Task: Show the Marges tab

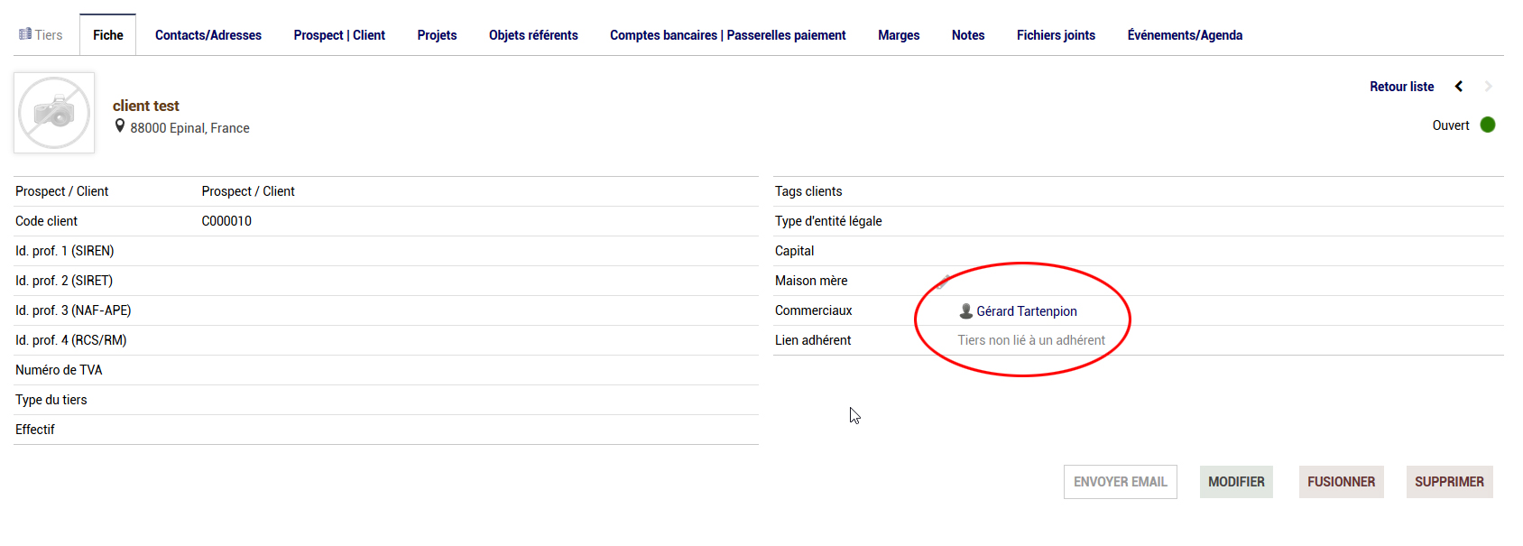Action: click(x=899, y=35)
